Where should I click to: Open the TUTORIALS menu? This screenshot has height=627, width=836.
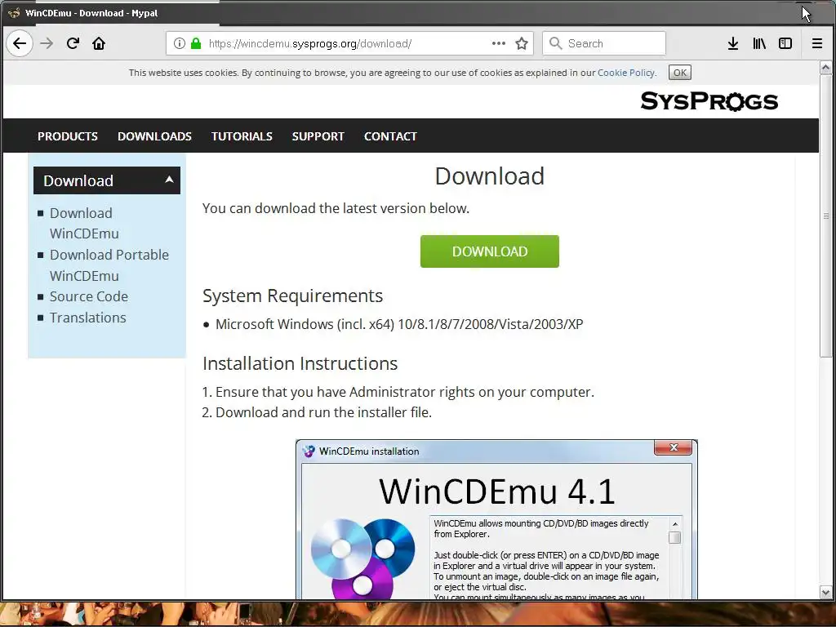tap(242, 136)
